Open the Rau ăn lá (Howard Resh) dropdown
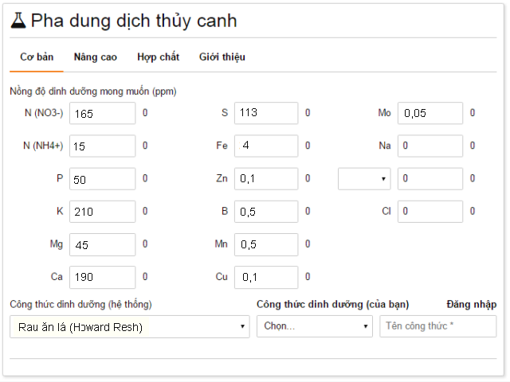This screenshot has width=510, height=382. coord(130,326)
